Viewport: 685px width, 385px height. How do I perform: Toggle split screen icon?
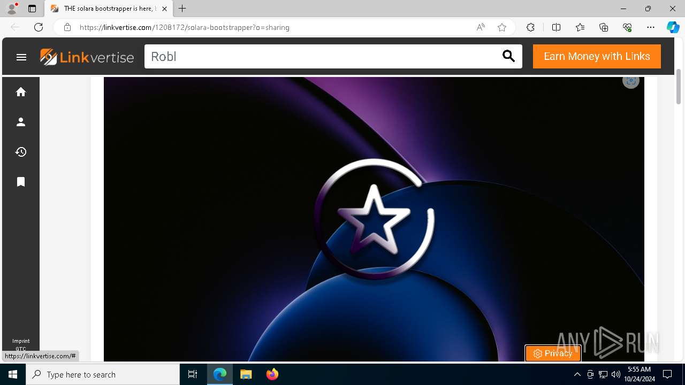pyautogui.click(x=556, y=27)
